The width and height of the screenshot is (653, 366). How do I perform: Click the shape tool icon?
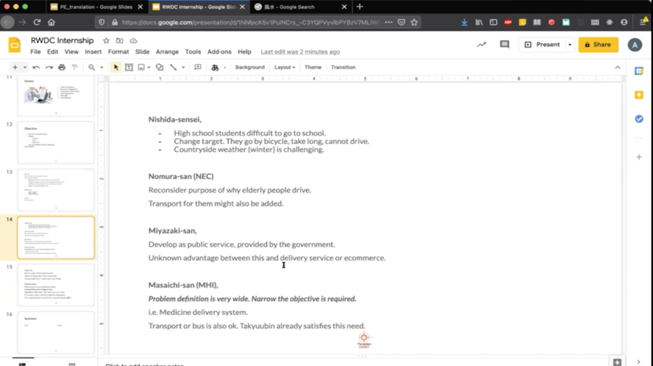[x=160, y=67]
